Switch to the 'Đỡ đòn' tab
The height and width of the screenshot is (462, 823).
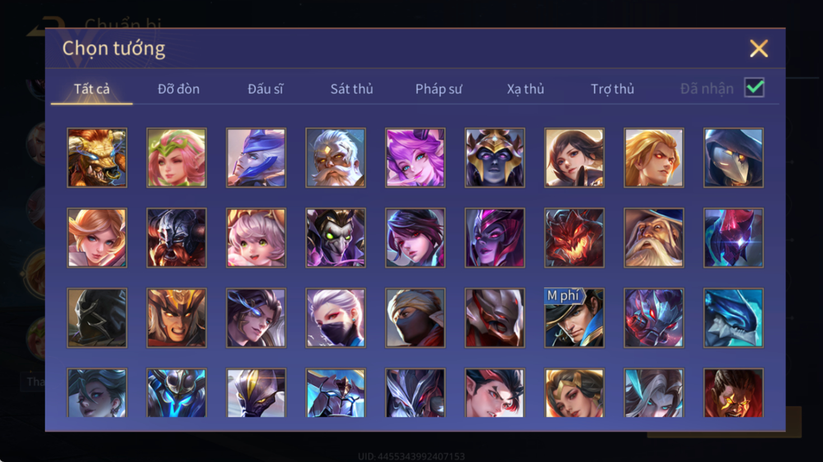178,89
